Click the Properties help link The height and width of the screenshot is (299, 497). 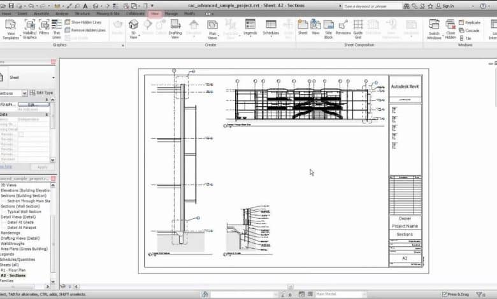click(6, 167)
